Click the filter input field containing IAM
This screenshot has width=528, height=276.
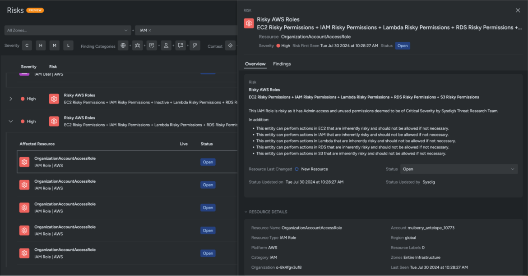pyautogui.click(x=186, y=30)
